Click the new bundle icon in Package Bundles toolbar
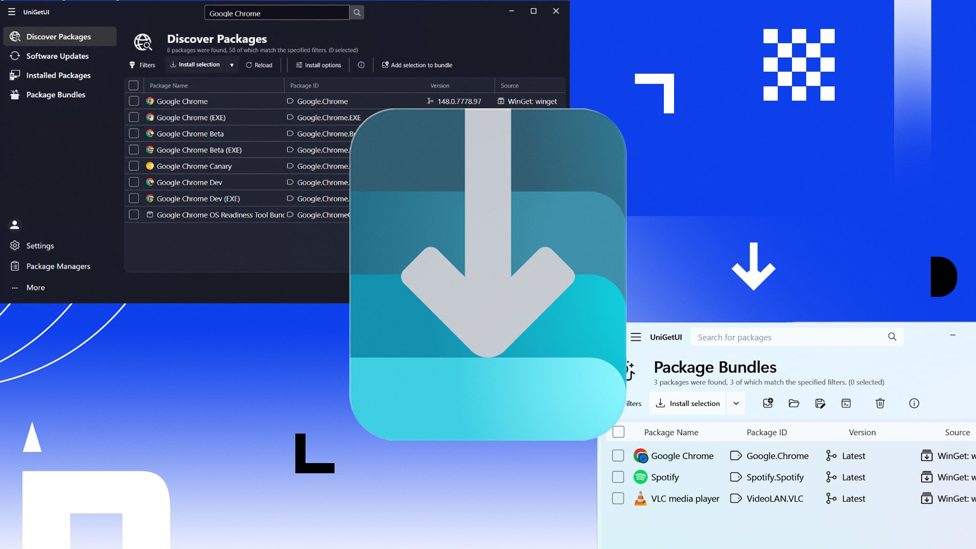Screen dimensions: 976x549 (x=768, y=403)
